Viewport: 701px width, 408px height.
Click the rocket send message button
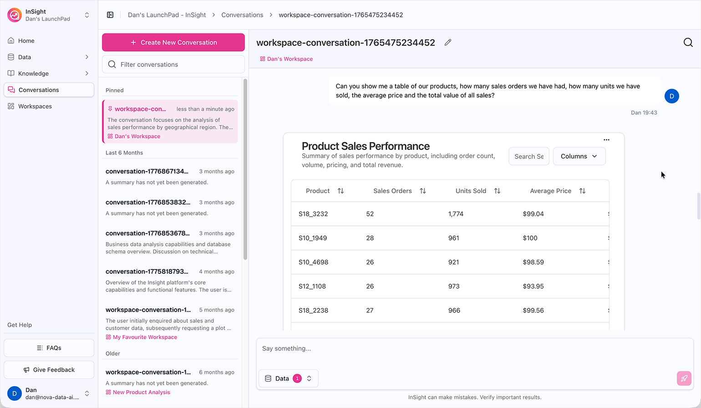(684, 378)
